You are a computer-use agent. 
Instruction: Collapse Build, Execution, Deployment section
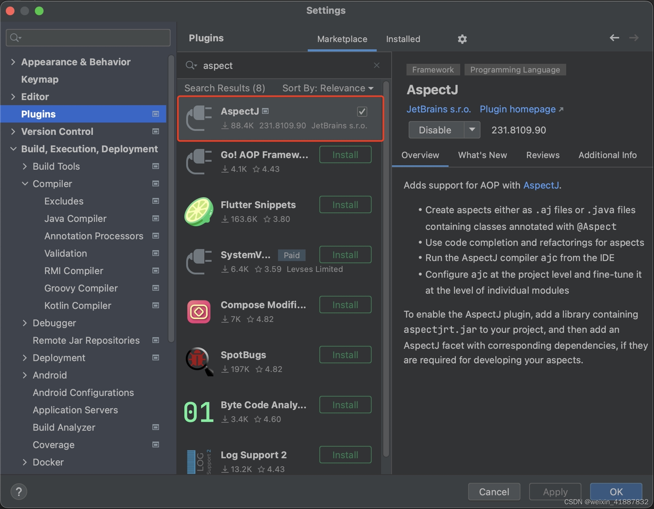[x=13, y=149]
